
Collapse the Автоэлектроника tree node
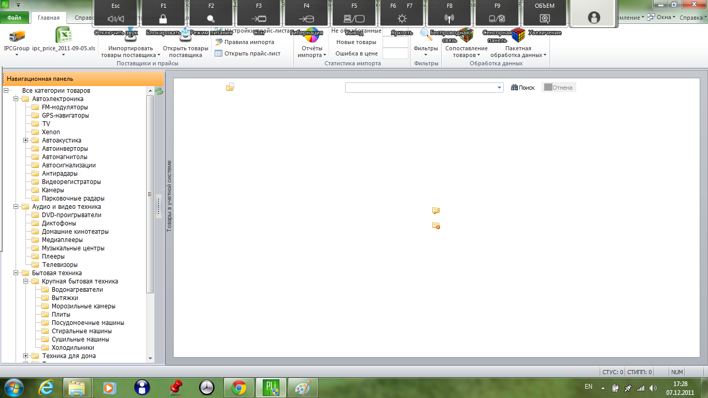16,99
